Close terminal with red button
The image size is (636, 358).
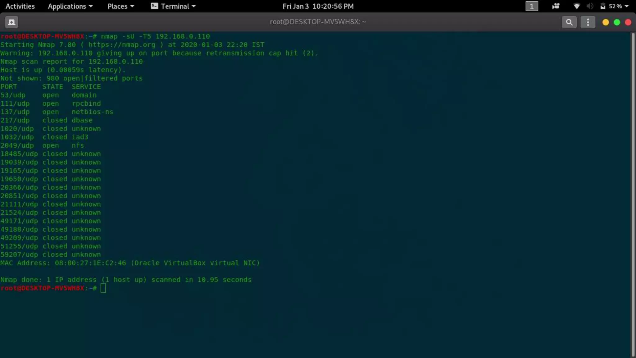click(x=628, y=22)
